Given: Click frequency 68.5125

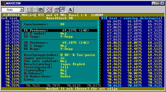Looking at the screenshot, I should click(155, 49).
